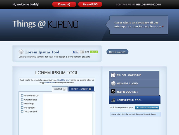Click the hello@kureno.com email address

click(149, 4)
